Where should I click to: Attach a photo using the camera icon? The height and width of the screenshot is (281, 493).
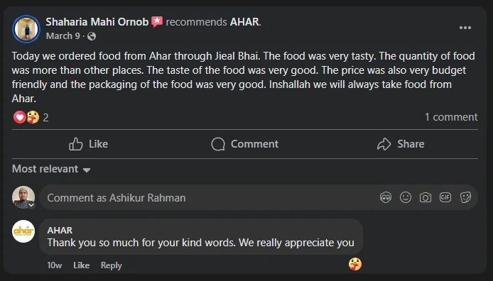[x=425, y=197]
